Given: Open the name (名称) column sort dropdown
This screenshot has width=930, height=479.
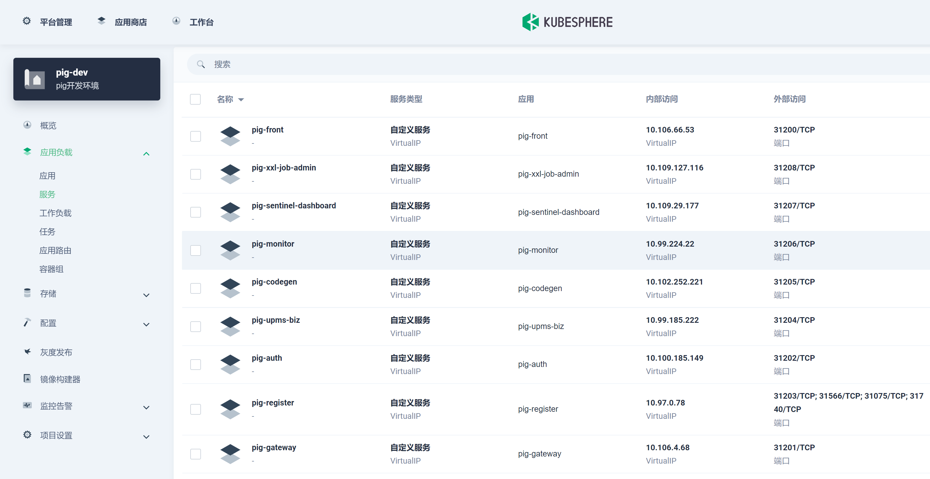Looking at the screenshot, I should point(241,100).
